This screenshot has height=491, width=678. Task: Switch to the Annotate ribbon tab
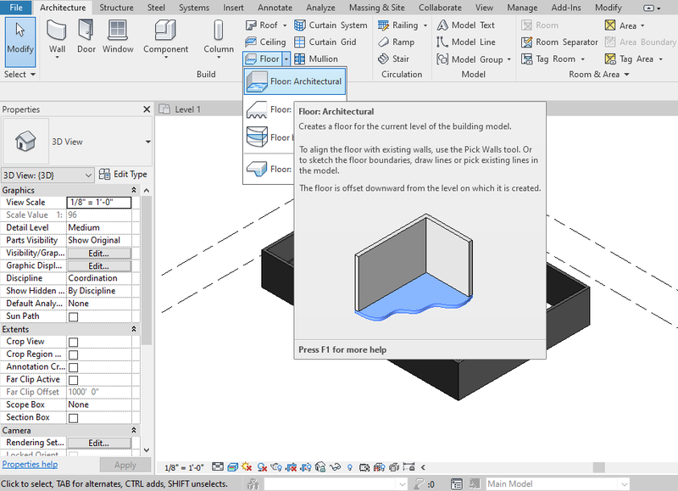275,8
